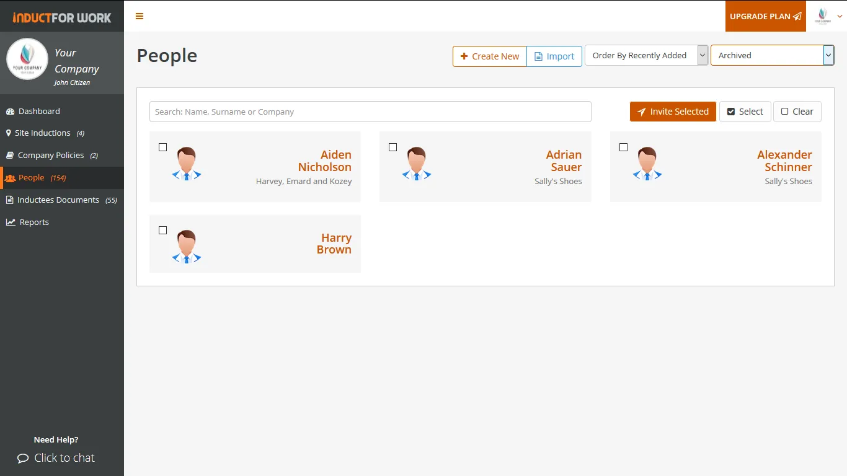Click the People page heading
The image size is (847, 476).
coord(167,56)
